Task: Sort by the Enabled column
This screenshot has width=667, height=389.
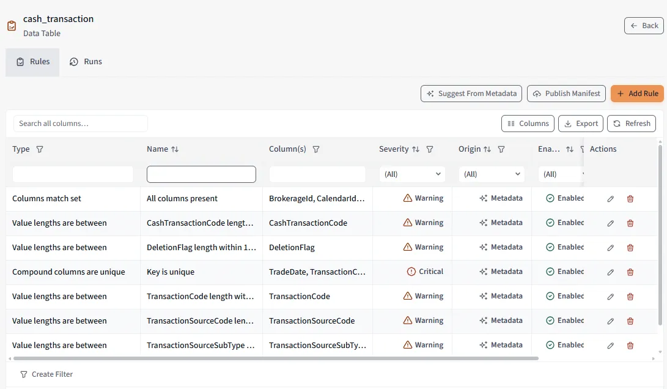Action: (x=570, y=149)
